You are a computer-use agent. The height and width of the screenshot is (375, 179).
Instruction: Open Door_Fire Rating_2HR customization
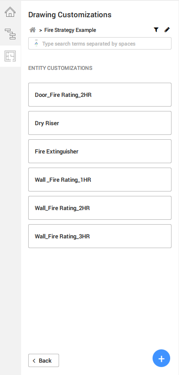point(100,95)
